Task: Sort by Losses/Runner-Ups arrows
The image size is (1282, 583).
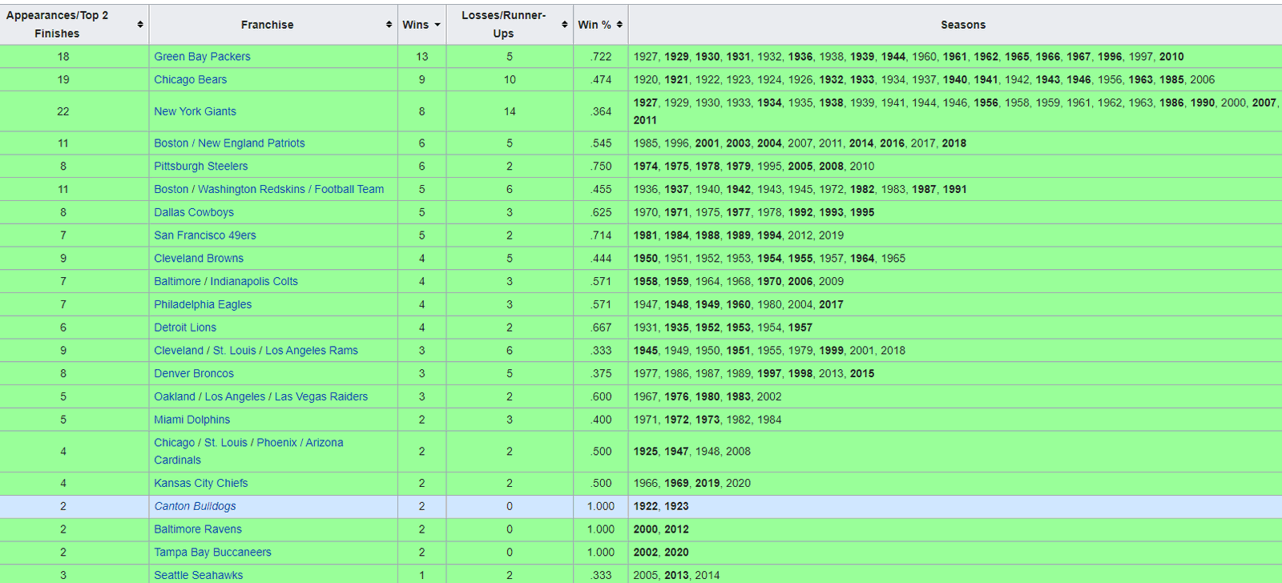Action: point(565,25)
